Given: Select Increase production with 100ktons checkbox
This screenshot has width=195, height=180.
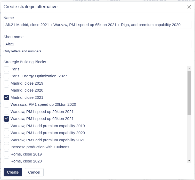Looking at the screenshot, I should [6, 147].
